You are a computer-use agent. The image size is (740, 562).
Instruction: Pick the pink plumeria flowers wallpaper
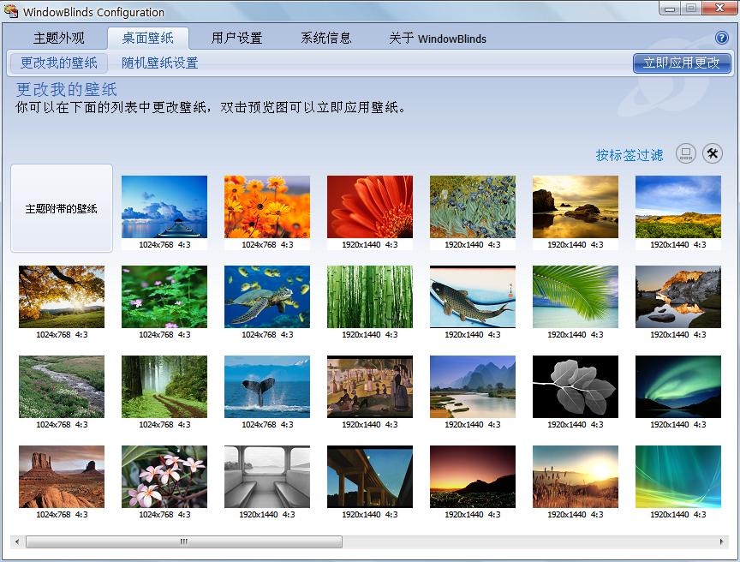164,476
